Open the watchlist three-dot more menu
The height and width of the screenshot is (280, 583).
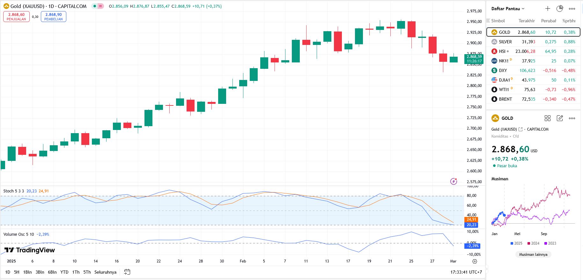click(x=572, y=9)
